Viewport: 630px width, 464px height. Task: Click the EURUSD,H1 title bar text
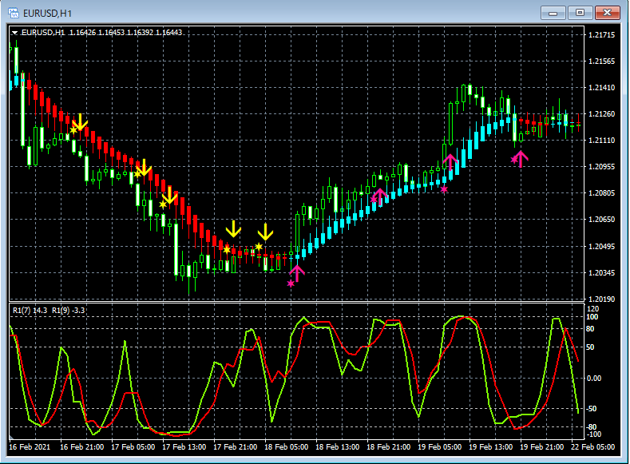point(47,14)
